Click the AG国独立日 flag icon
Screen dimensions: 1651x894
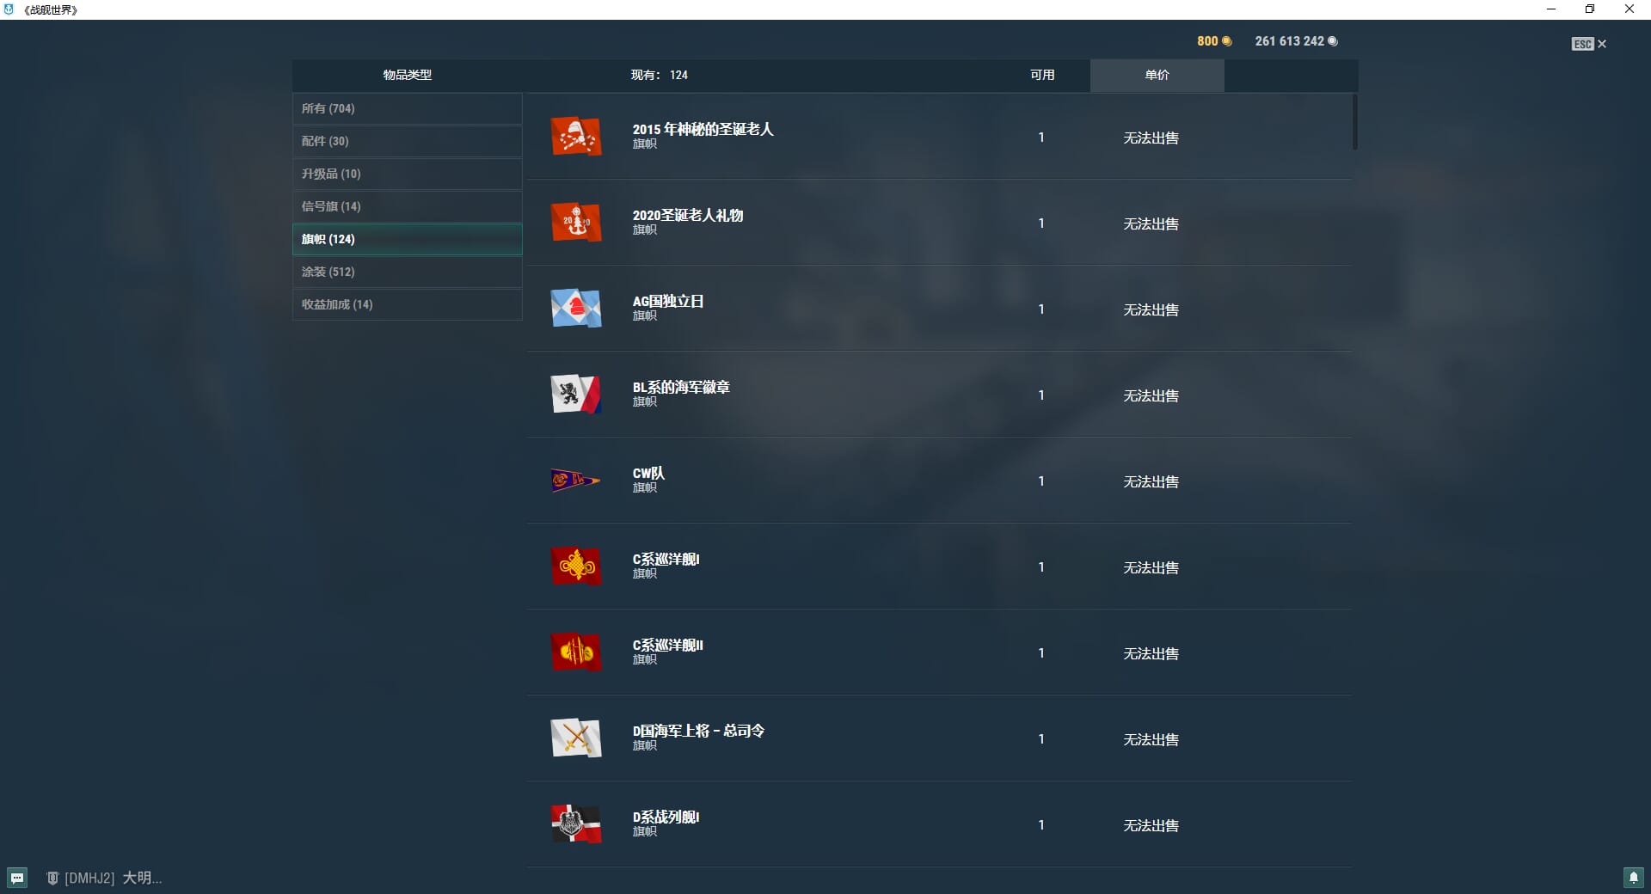pos(575,309)
